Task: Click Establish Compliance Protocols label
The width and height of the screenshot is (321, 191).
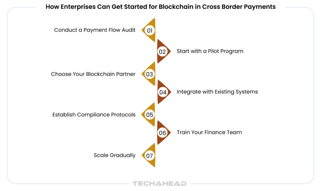Action: tap(94, 115)
